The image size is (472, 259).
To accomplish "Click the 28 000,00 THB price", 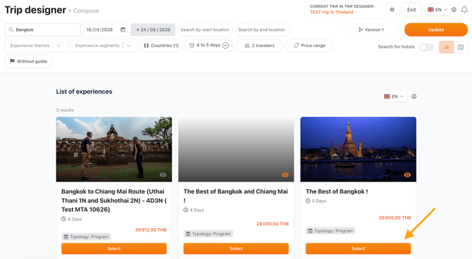I will coord(273,224).
